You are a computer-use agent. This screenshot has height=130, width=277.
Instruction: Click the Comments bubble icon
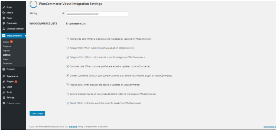(x=4, y=23)
